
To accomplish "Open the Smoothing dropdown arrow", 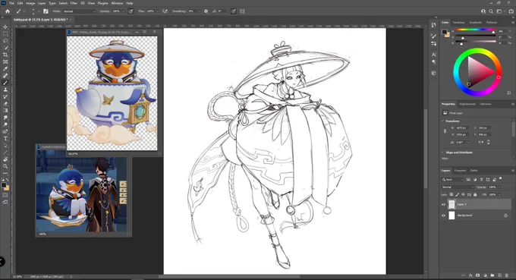I will (199, 11).
